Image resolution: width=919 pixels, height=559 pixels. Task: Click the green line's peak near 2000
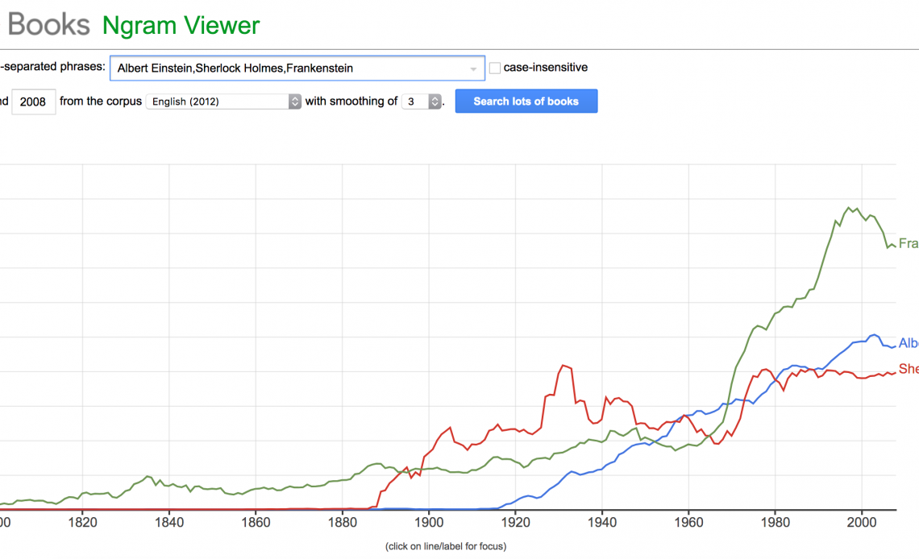click(x=849, y=207)
